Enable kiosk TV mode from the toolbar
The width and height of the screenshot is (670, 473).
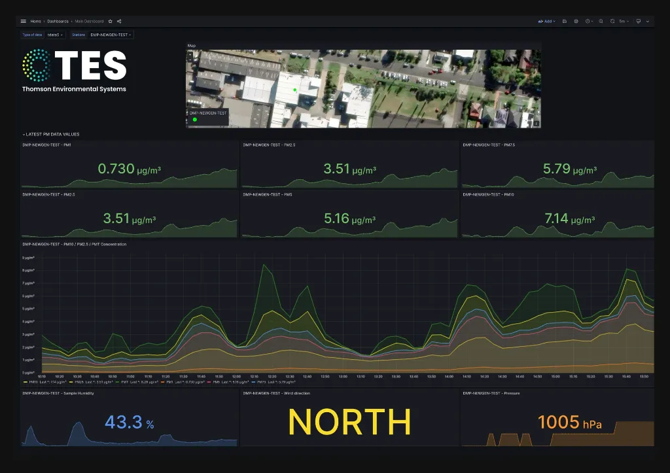[638, 21]
